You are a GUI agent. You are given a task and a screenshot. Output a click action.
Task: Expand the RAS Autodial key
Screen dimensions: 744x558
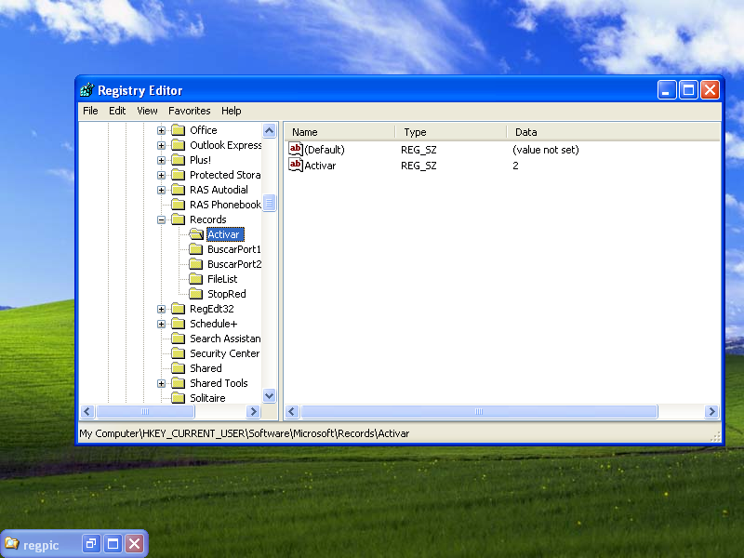coord(161,190)
